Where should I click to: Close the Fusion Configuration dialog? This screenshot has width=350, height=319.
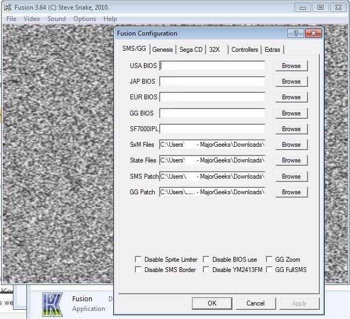pyautogui.click(x=313, y=33)
